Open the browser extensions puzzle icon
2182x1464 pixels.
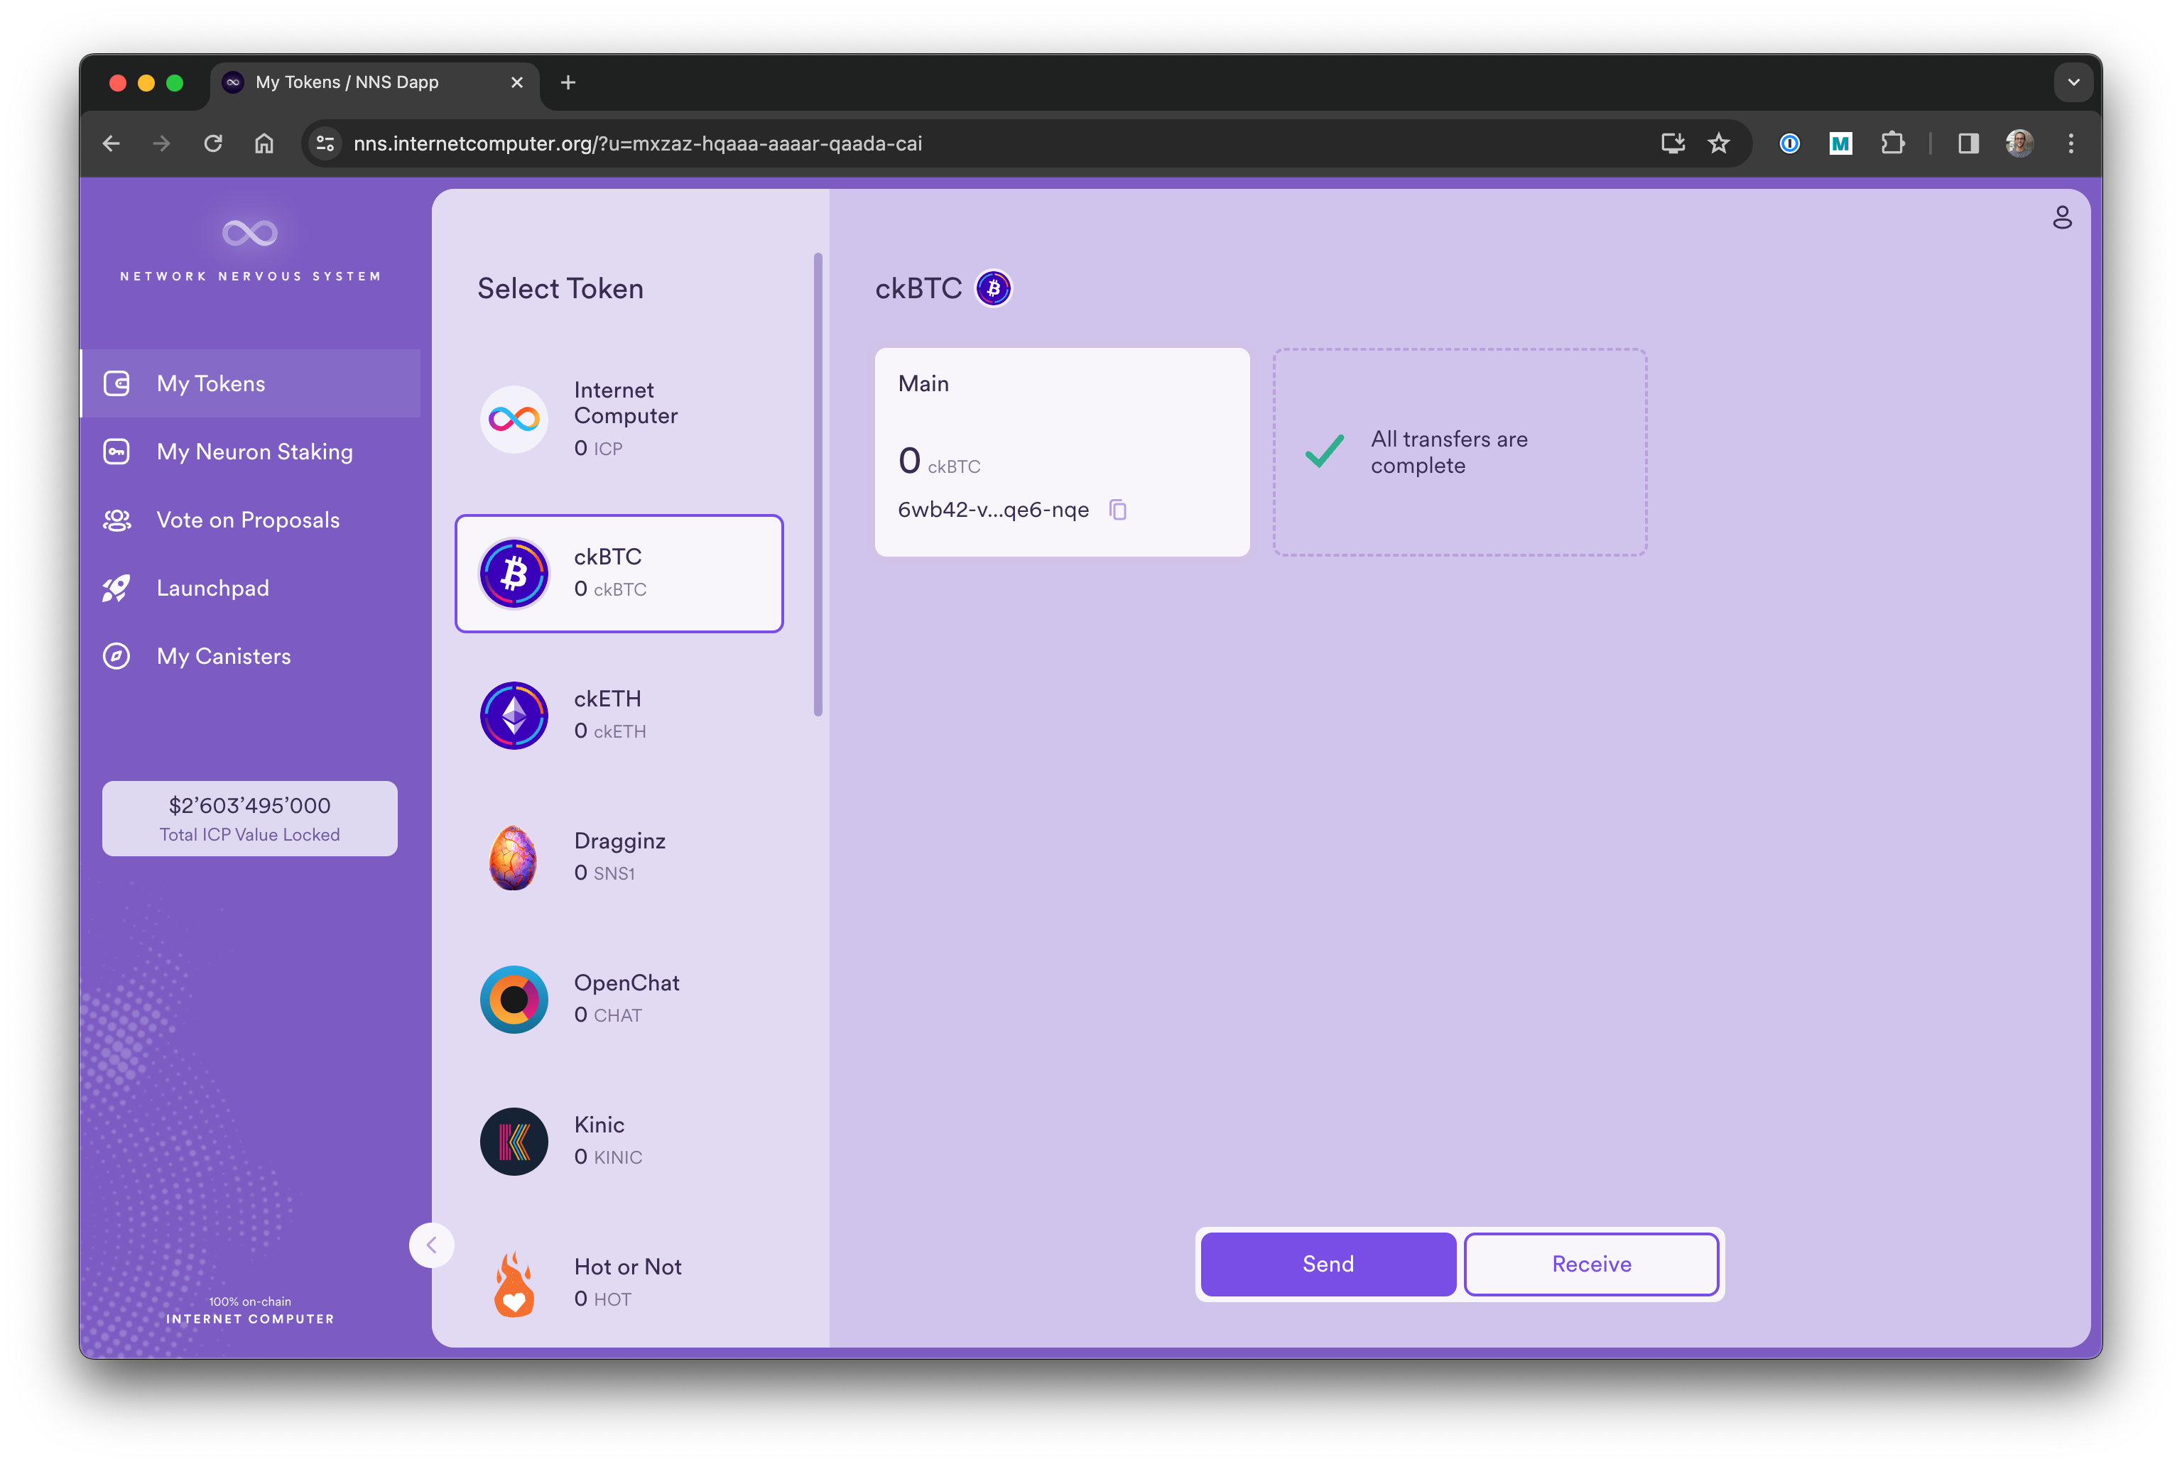(x=1892, y=144)
